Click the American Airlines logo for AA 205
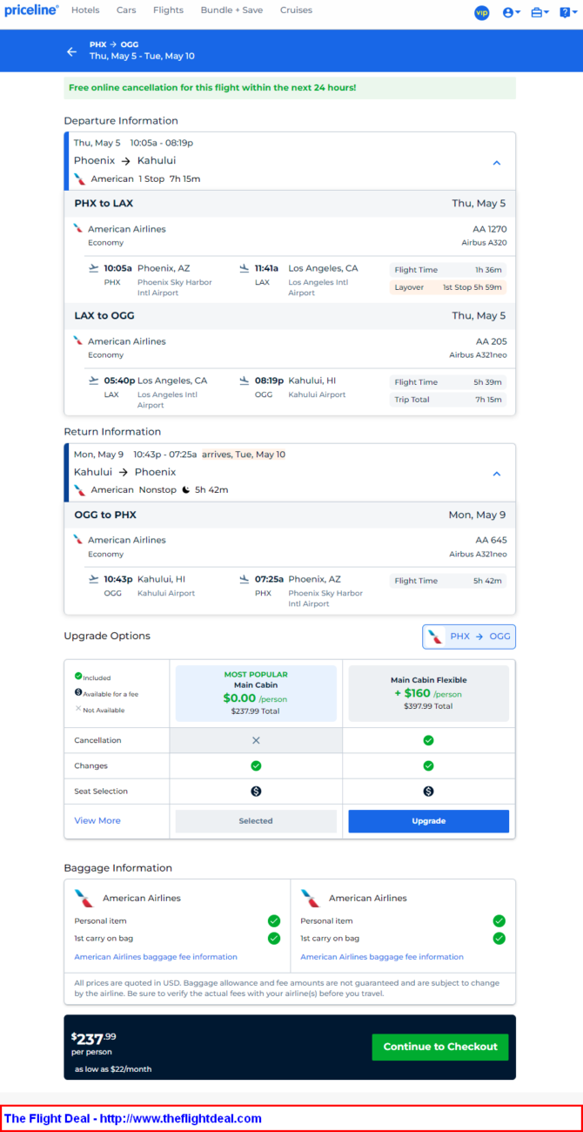583x1132 pixels. click(x=78, y=341)
